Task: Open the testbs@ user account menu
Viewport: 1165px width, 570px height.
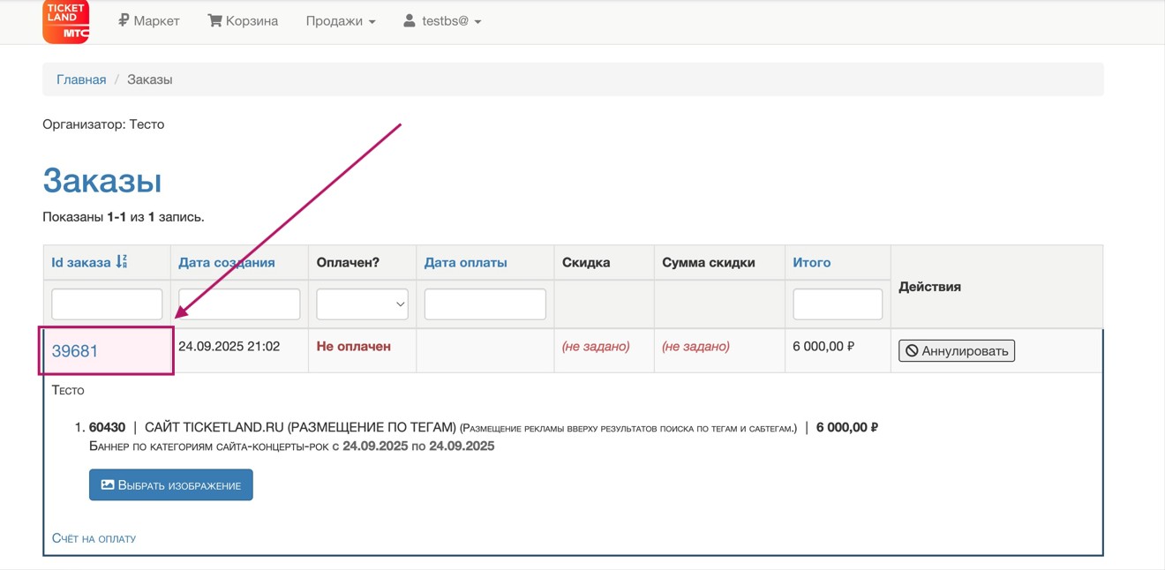Action: click(x=442, y=21)
